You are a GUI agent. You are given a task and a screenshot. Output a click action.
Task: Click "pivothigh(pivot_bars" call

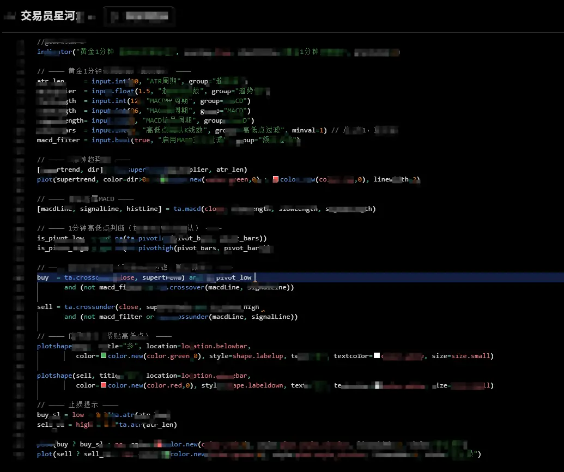[x=177, y=248]
